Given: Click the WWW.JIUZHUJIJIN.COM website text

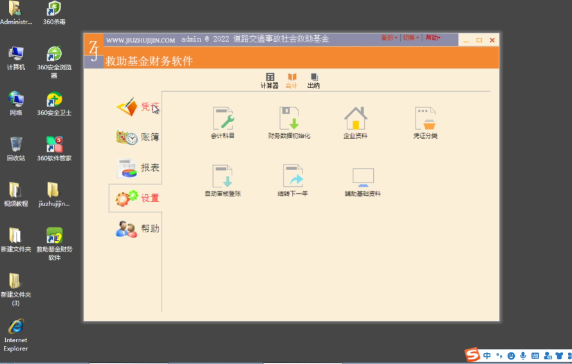Looking at the screenshot, I should click(140, 40).
